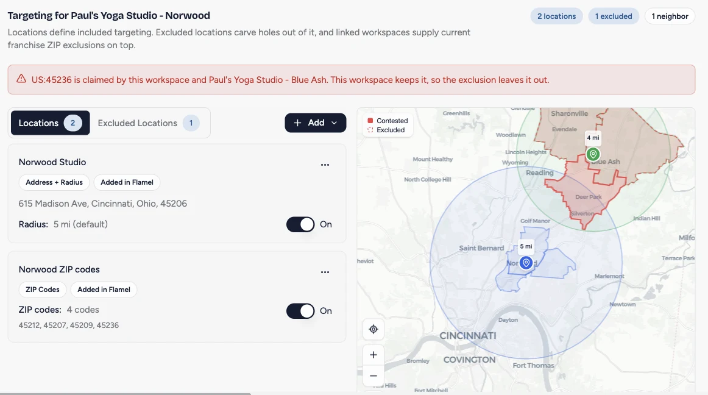Viewport: 708px width, 395px height.
Task: Click the 1 excluded badge
Action: (613, 16)
